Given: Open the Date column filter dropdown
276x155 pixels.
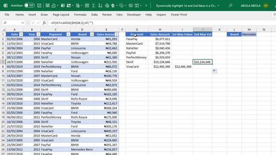Looking at the screenshot, I should coord(21,34).
